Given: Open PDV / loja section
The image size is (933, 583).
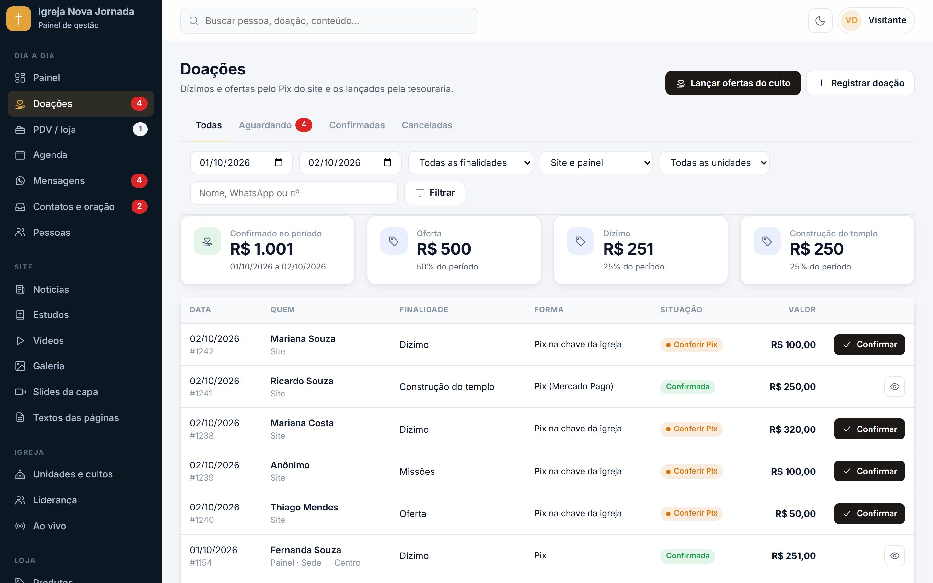Looking at the screenshot, I should [x=81, y=129].
